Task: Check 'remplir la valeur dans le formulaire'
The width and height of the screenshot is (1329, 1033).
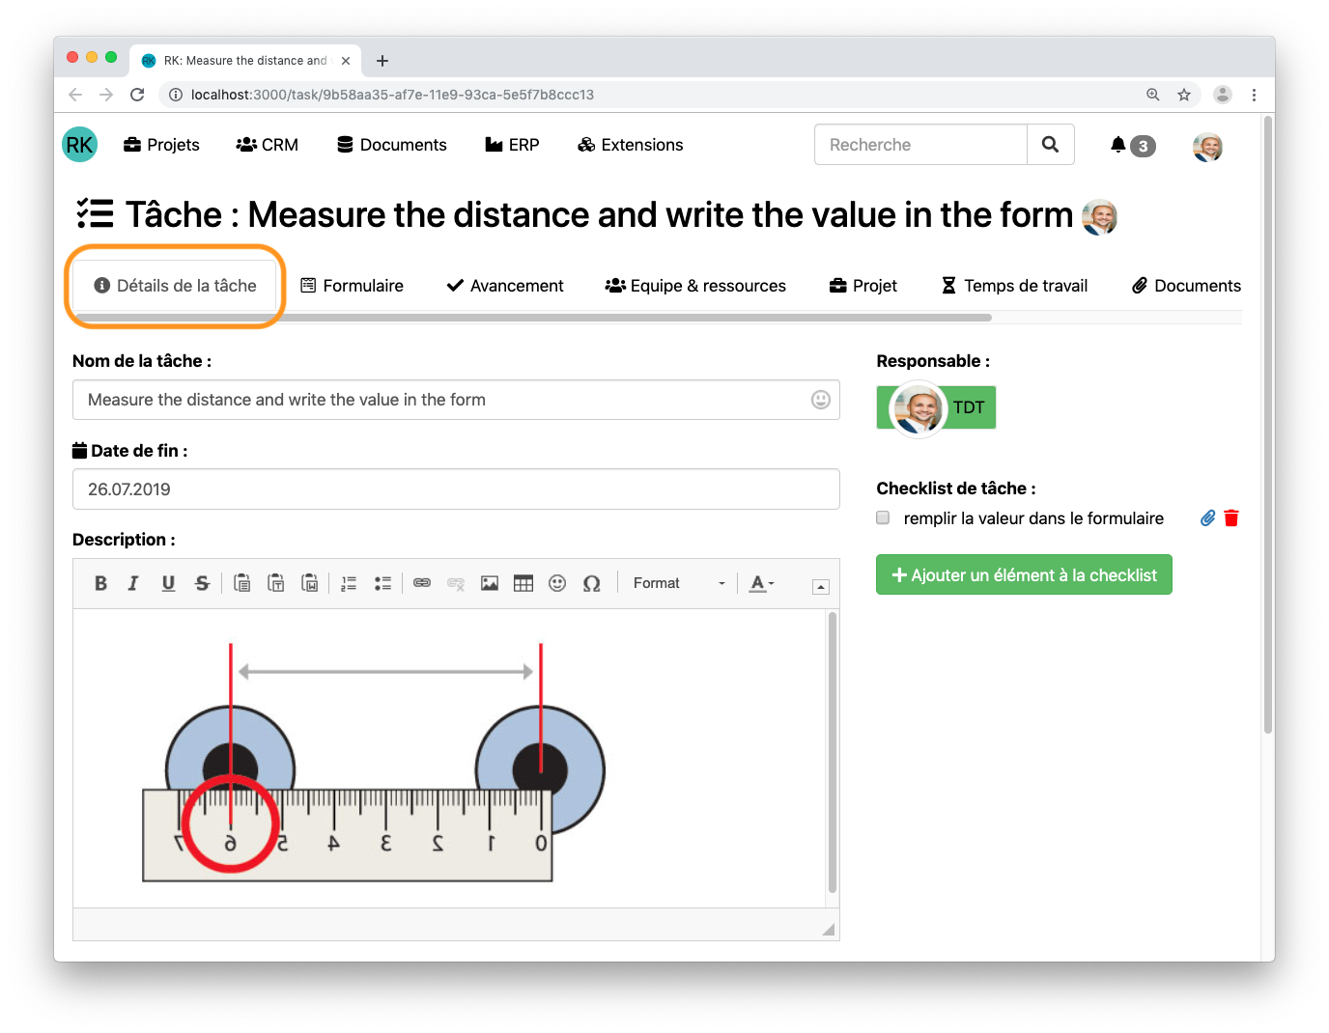Action: [x=883, y=518]
